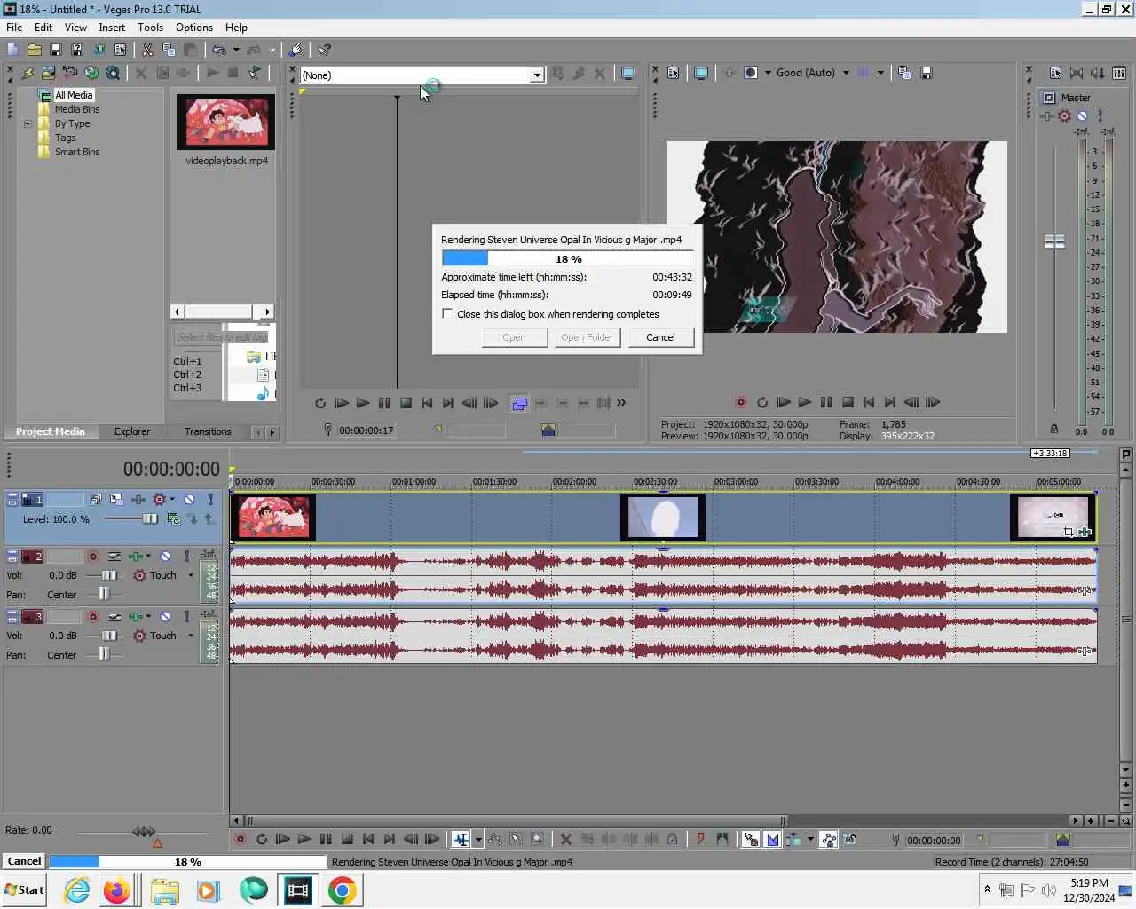Switch to the Transitions tab

[208, 431]
